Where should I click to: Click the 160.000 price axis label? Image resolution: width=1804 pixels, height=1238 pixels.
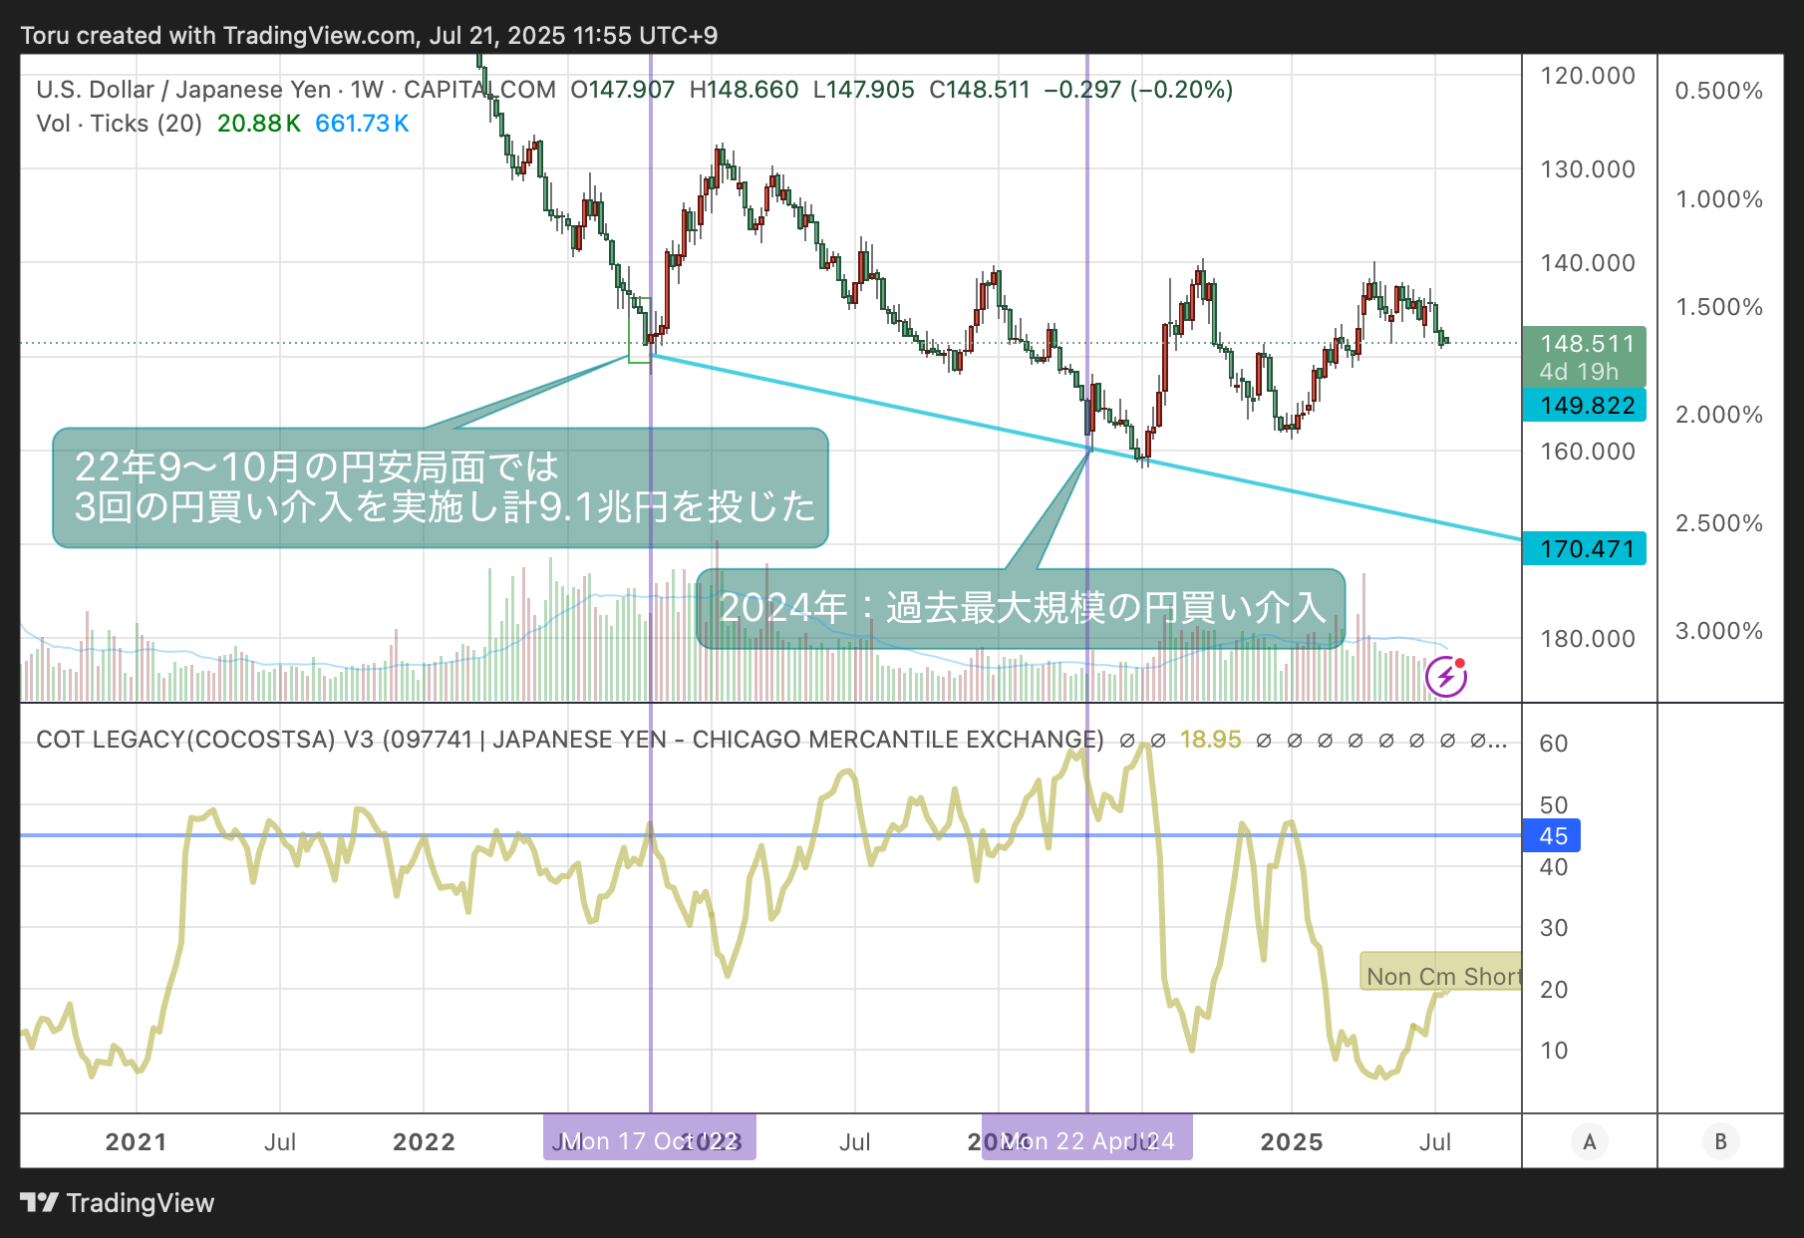(1588, 452)
